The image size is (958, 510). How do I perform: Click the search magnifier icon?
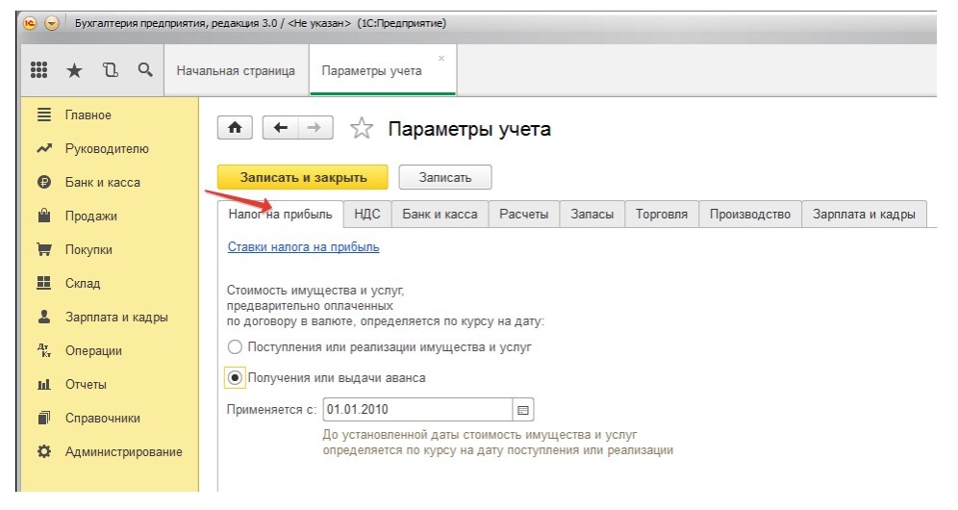(145, 70)
